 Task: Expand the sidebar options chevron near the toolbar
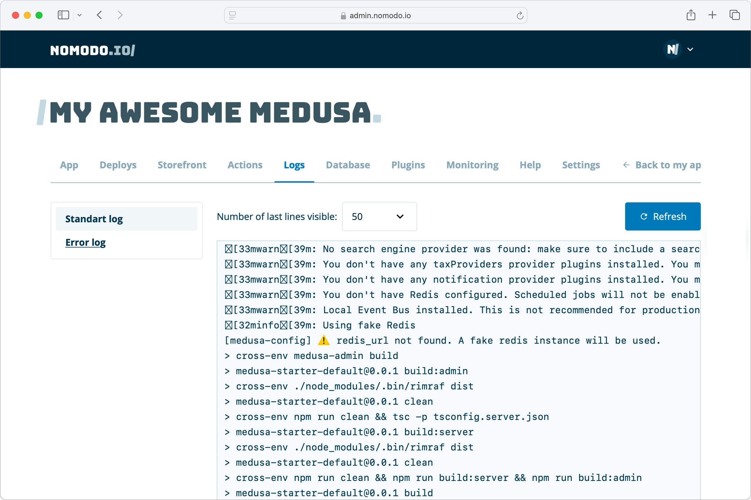tap(80, 15)
